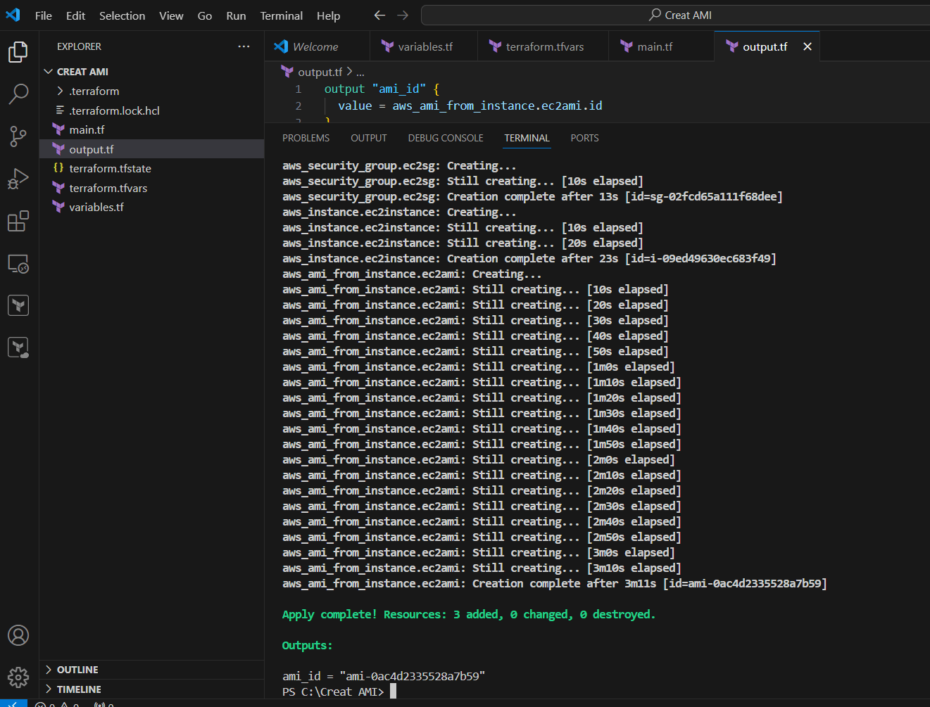Open the Edit menu

(x=75, y=15)
